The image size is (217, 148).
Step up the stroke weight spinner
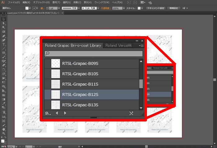(47, 7)
